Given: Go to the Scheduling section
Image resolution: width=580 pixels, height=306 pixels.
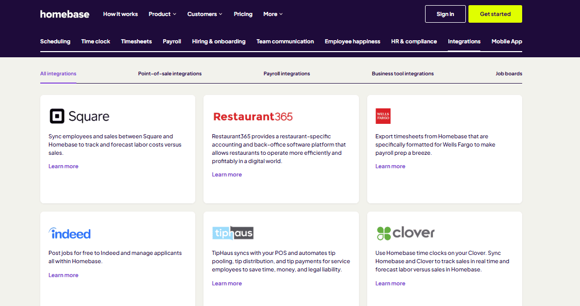Looking at the screenshot, I should (x=55, y=41).
